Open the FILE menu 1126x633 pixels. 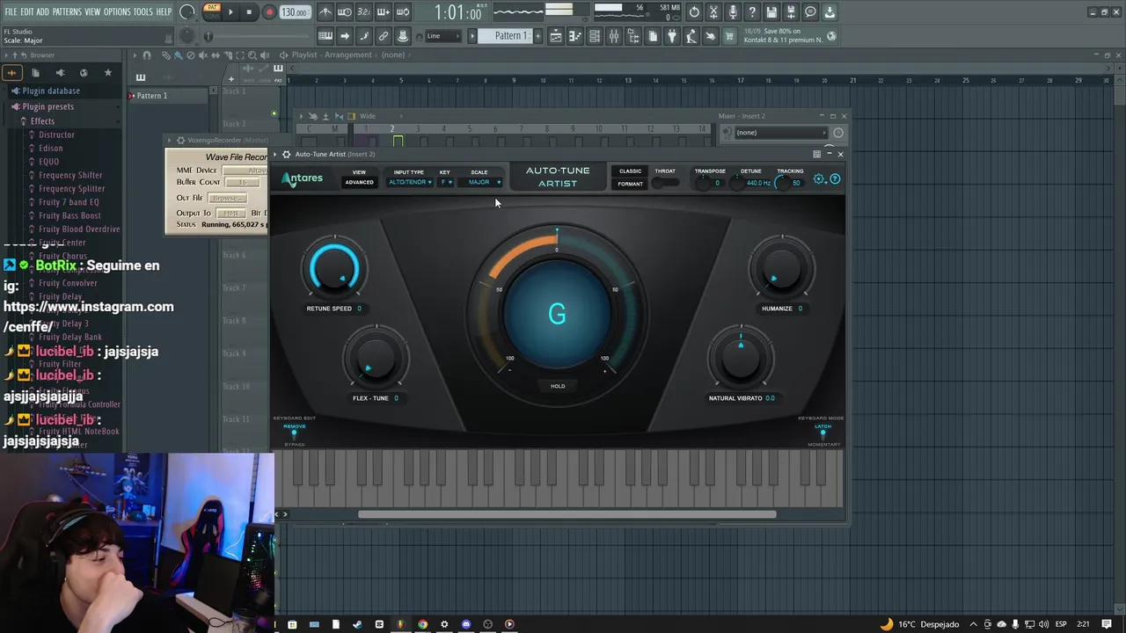point(11,12)
